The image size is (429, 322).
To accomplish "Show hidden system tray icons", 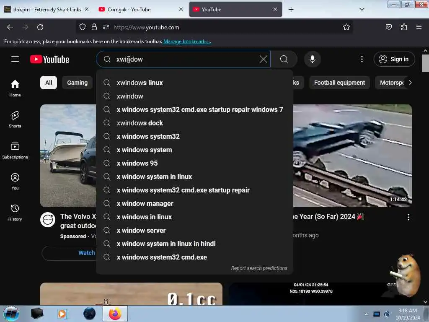I will [366, 314].
